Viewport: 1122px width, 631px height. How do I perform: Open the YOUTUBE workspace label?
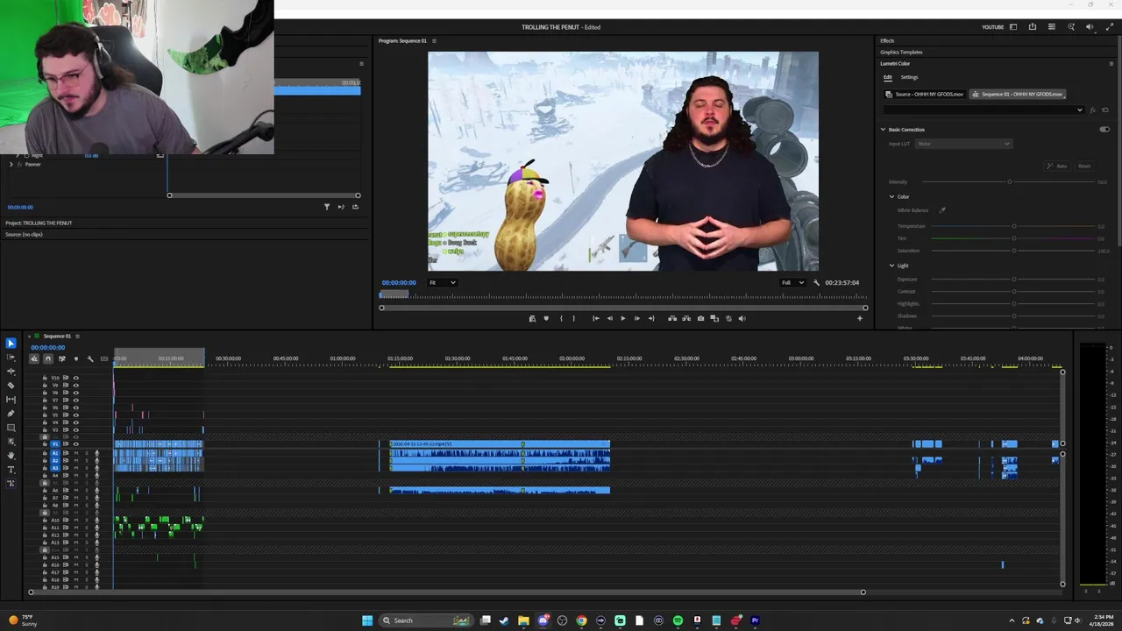click(x=992, y=27)
